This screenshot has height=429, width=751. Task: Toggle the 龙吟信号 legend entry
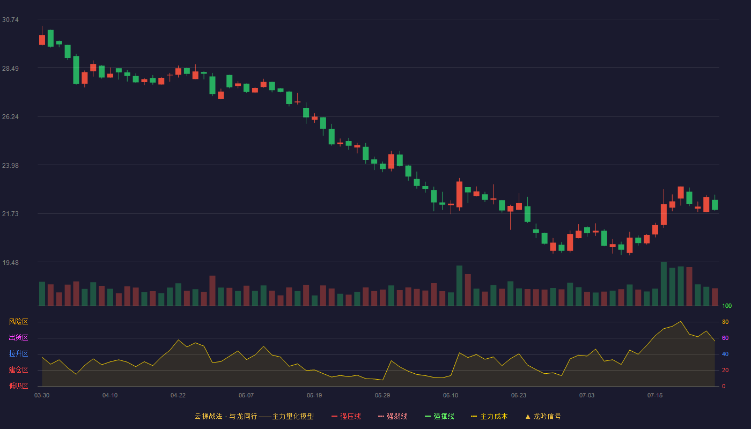[x=543, y=416]
